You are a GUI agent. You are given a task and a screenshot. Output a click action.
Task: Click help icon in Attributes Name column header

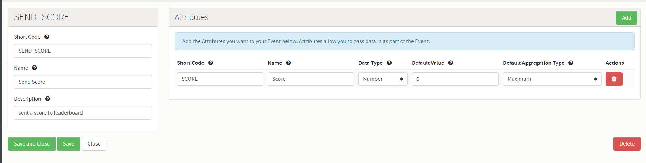click(289, 63)
